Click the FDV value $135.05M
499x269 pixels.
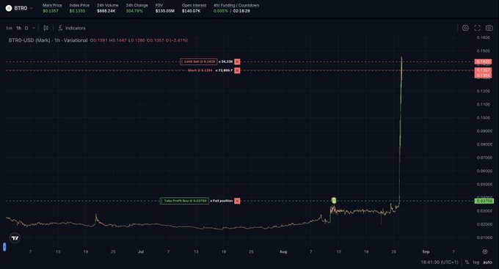(x=165, y=11)
